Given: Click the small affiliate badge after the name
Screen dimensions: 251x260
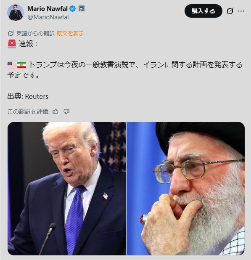Looking at the screenshot, I should pyautogui.click(x=81, y=8).
